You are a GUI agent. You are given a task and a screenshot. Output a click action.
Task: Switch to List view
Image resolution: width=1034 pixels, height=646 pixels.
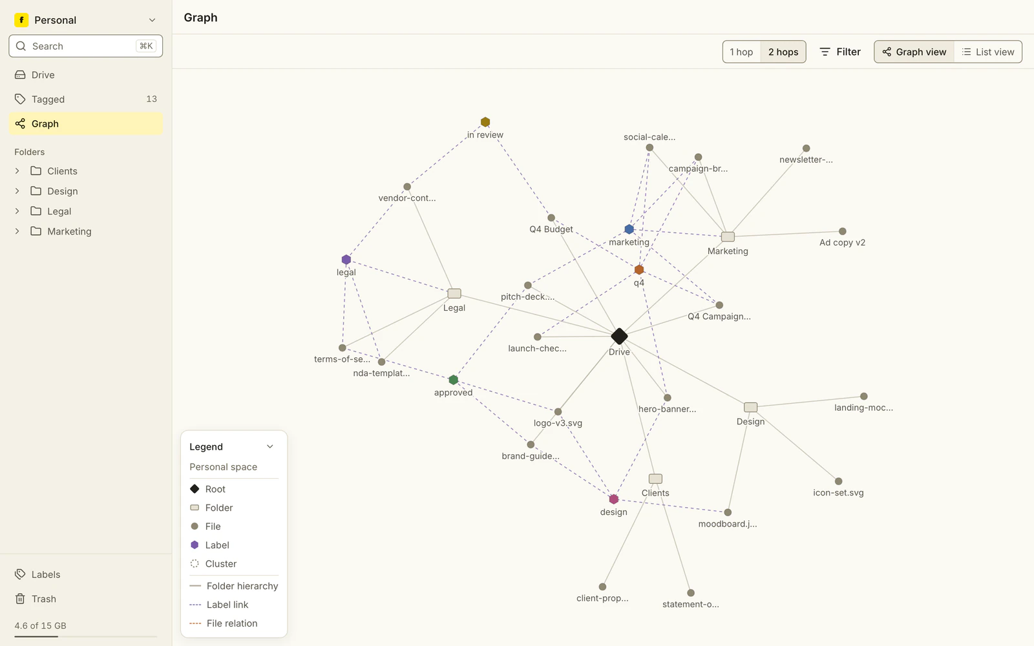coord(988,52)
